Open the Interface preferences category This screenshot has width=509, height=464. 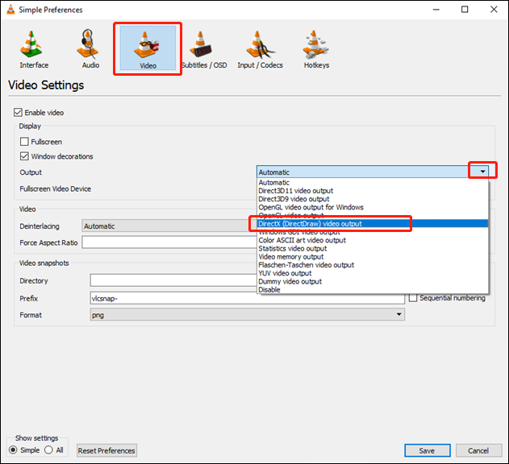[34, 50]
